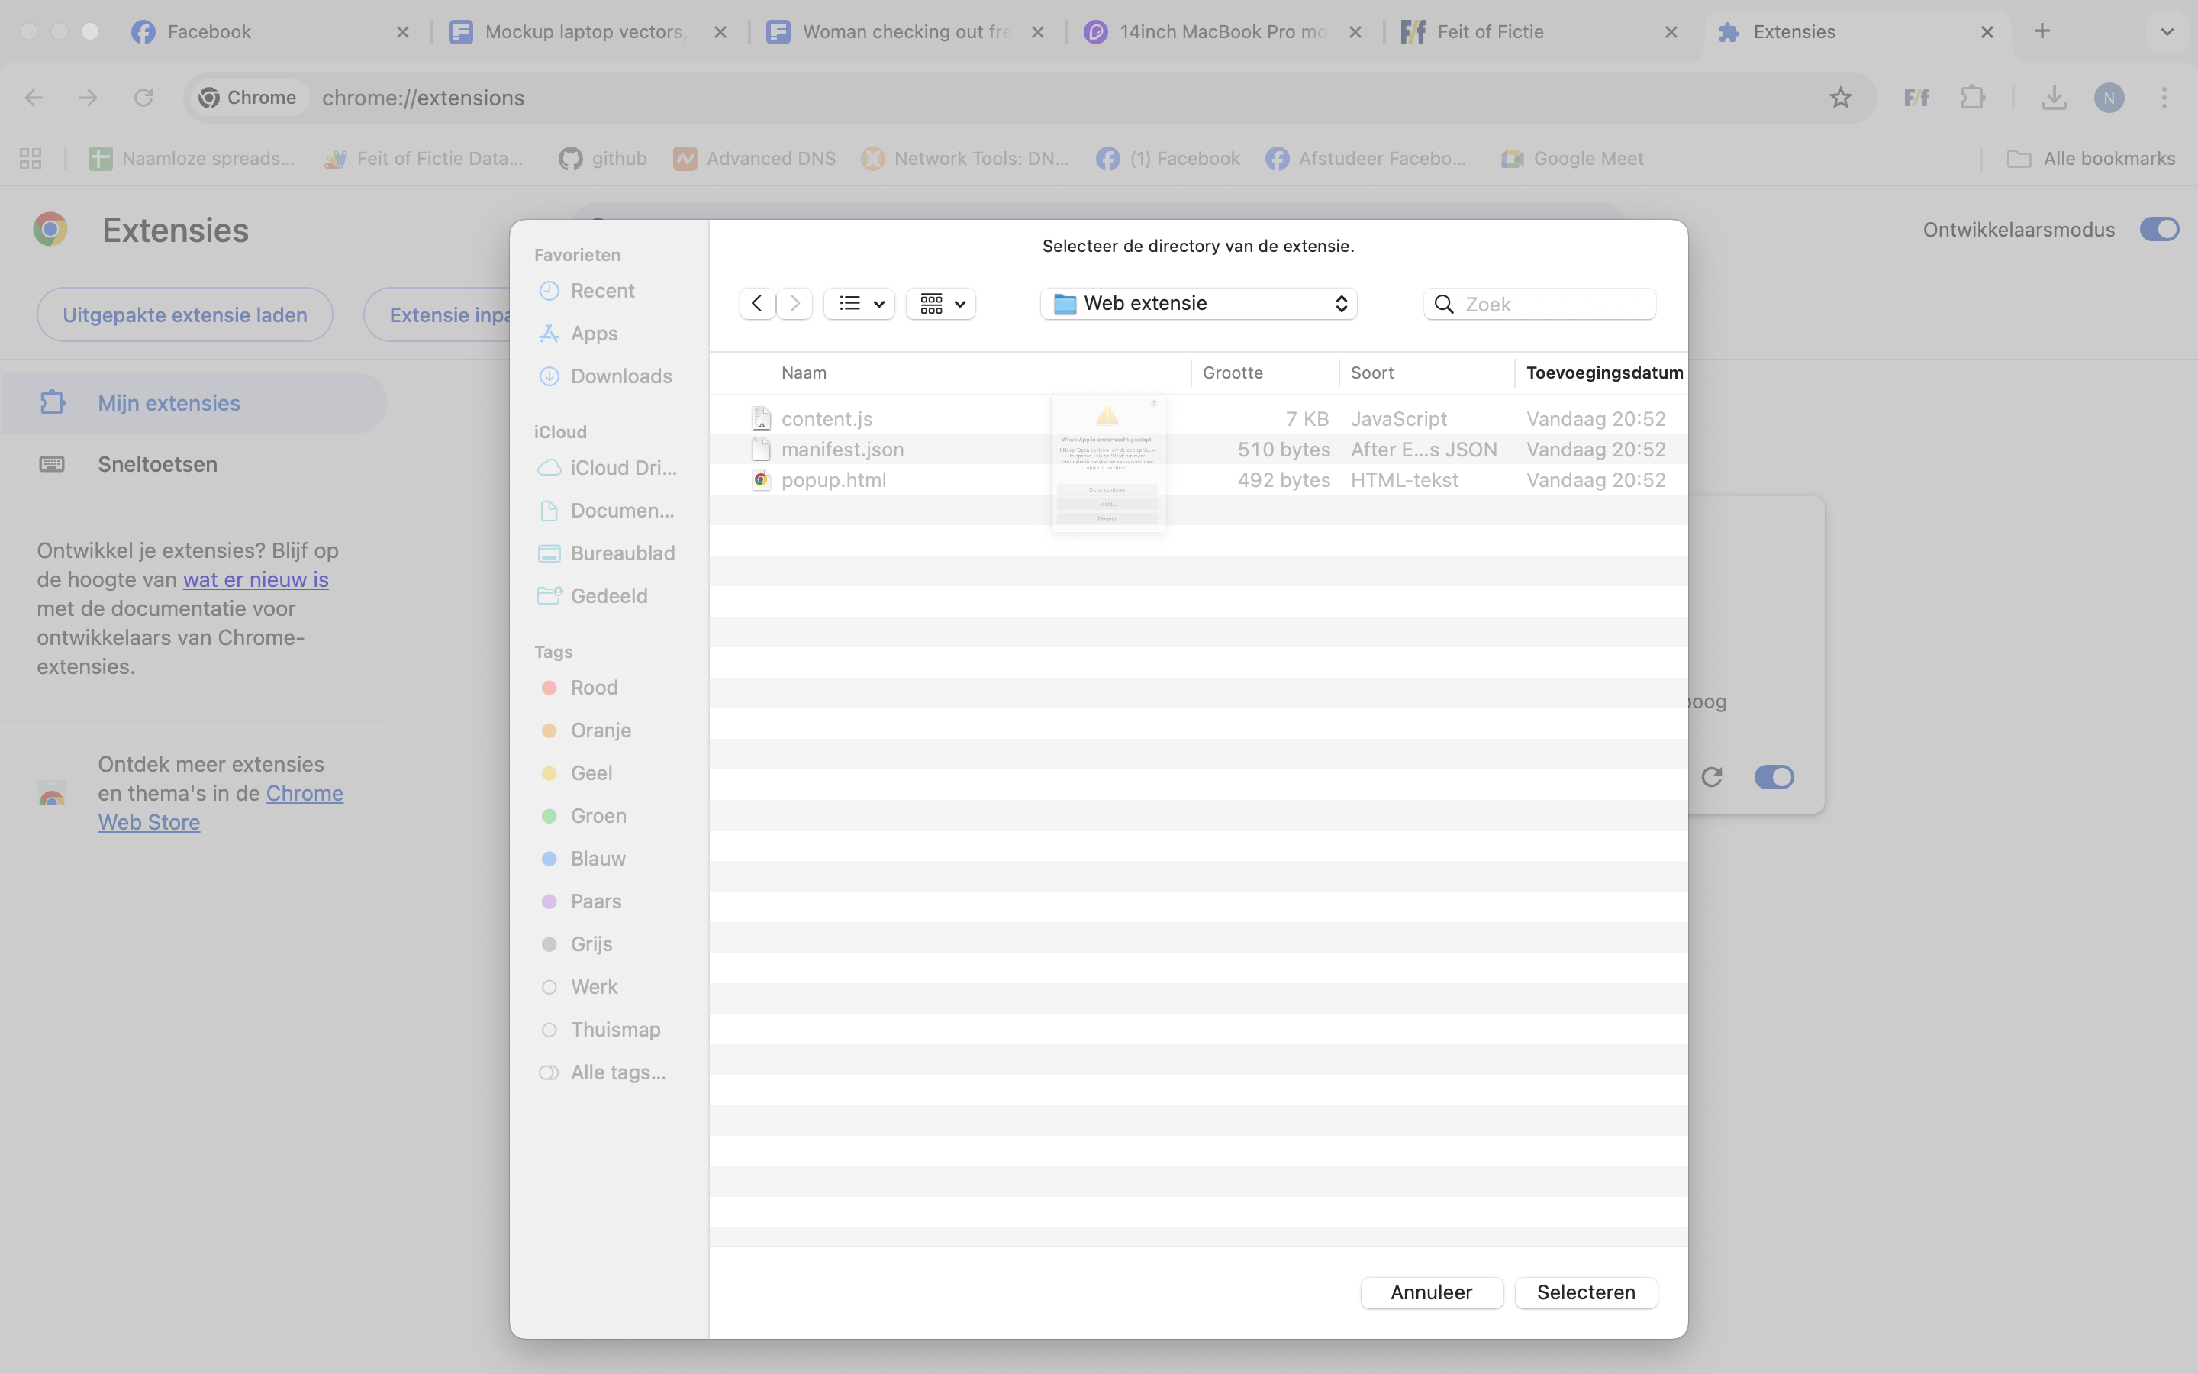Disable the extension card toggle switch
The width and height of the screenshot is (2198, 1374).
1773,777
